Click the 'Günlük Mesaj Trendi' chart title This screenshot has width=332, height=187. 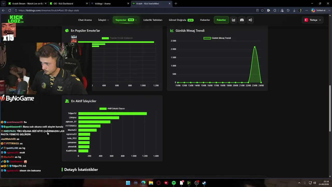[x=190, y=31]
